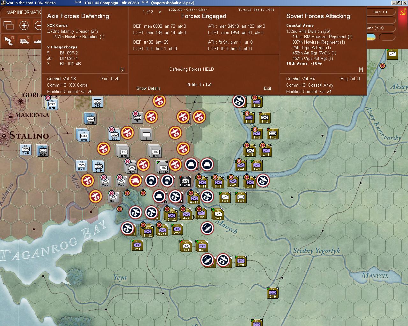
Task: Select the Soviet 3=12 unit counter
Action: [x=148, y=231]
